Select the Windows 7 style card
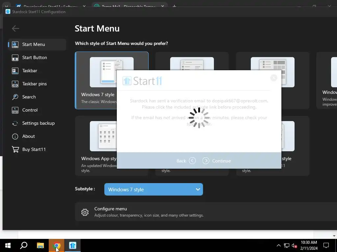Image resolution: width=337 pixels, height=252 pixels. tap(96, 80)
